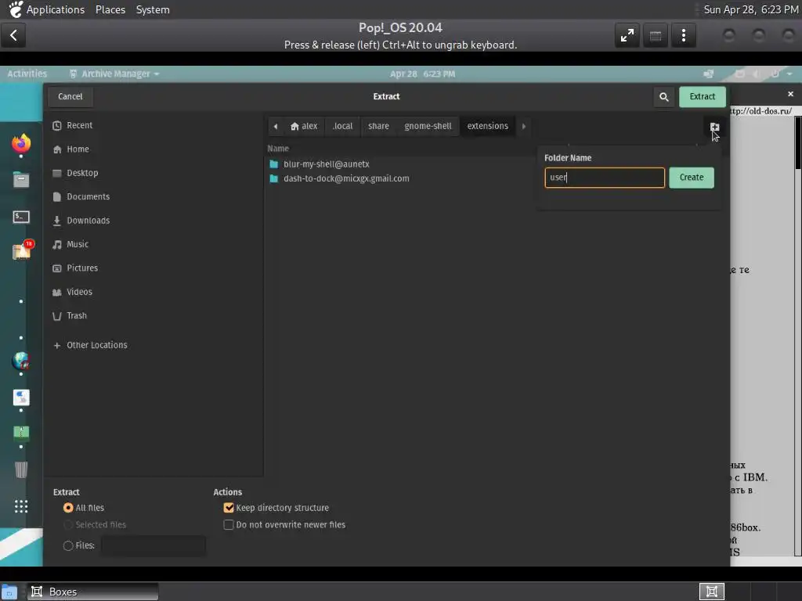Select the Files: radio button
The height and width of the screenshot is (601, 802).
(68, 545)
